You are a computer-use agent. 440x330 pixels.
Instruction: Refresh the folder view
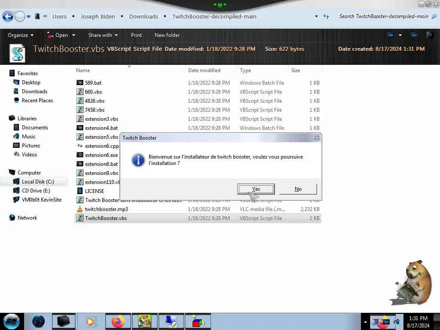pyautogui.click(x=326, y=16)
